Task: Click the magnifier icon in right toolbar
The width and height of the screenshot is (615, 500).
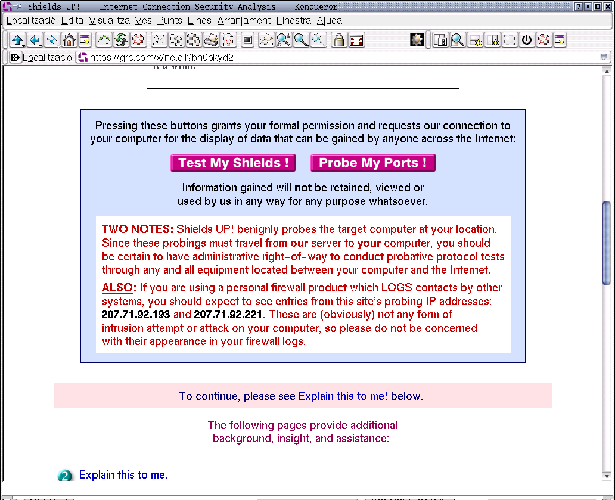Action: tap(458, 39)
